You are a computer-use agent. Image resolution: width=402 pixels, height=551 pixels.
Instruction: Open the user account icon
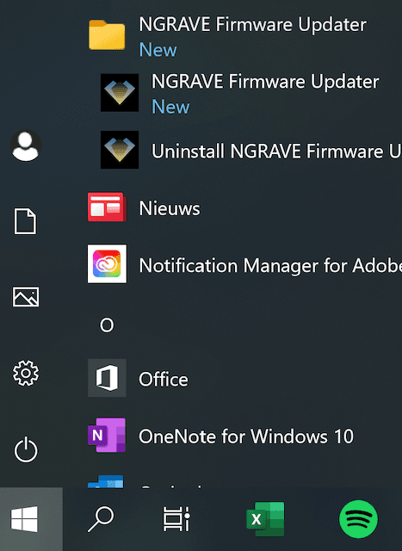click(x=26, y=145)
